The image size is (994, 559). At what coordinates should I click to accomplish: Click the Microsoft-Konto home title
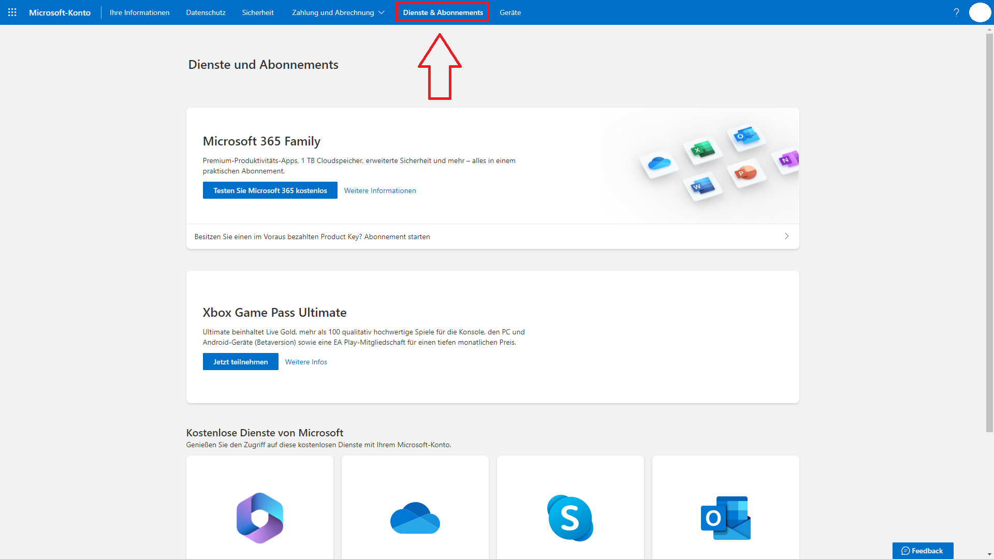[60, 12]
